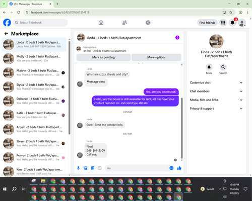The width and height of the screenshot is (252, 201).
Task: Click the Facebook logo icon
Action: pyautogui.click(x=7, y=23)
